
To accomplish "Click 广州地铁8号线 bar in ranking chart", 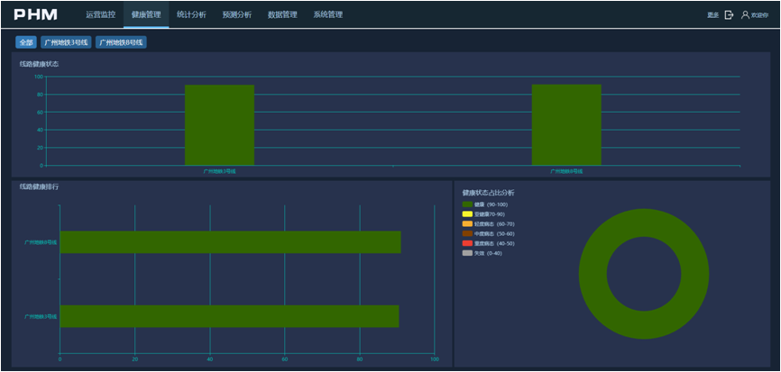I will (x=230, y=242).
